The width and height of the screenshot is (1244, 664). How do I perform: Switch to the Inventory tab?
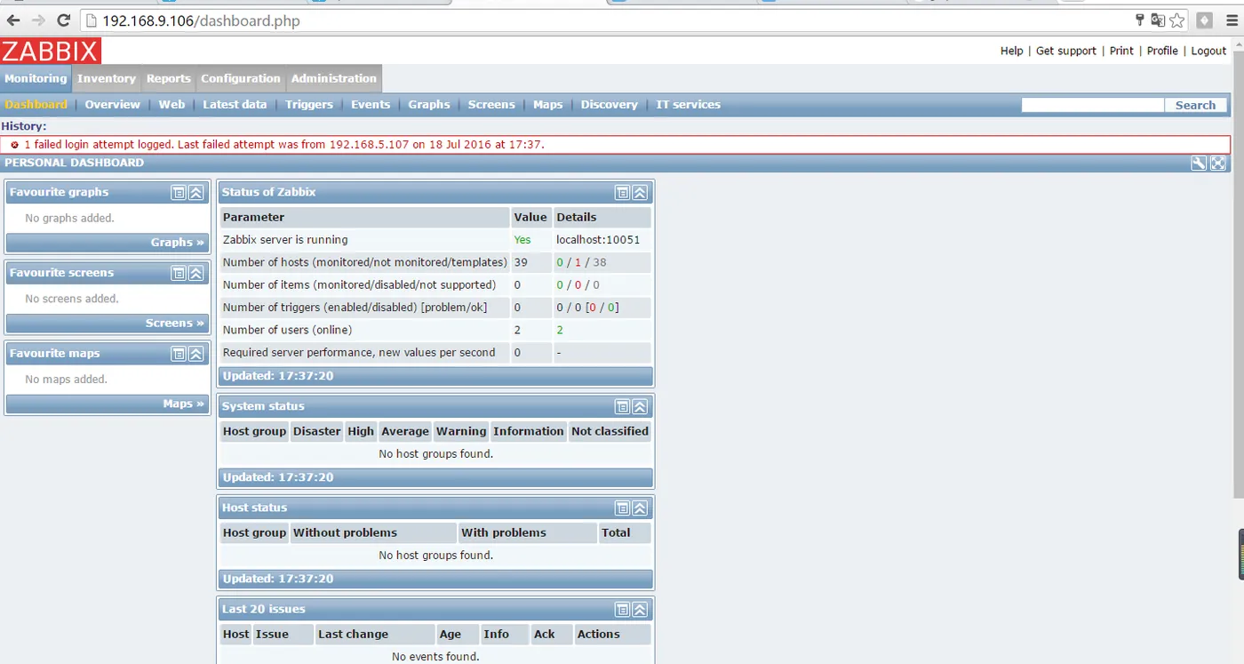[x=107, y=78]
